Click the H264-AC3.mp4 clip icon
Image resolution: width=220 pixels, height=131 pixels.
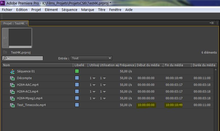tap(12, 92)
